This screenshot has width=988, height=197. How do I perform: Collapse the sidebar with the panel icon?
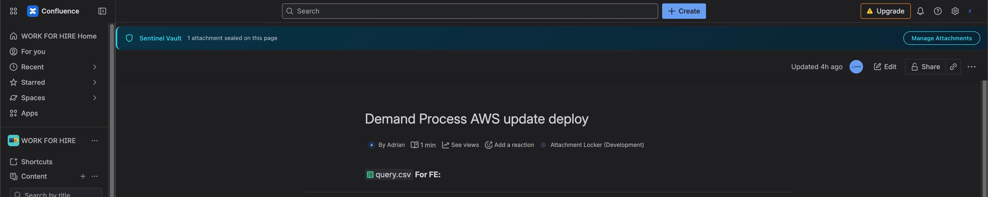tap(102, 11)
